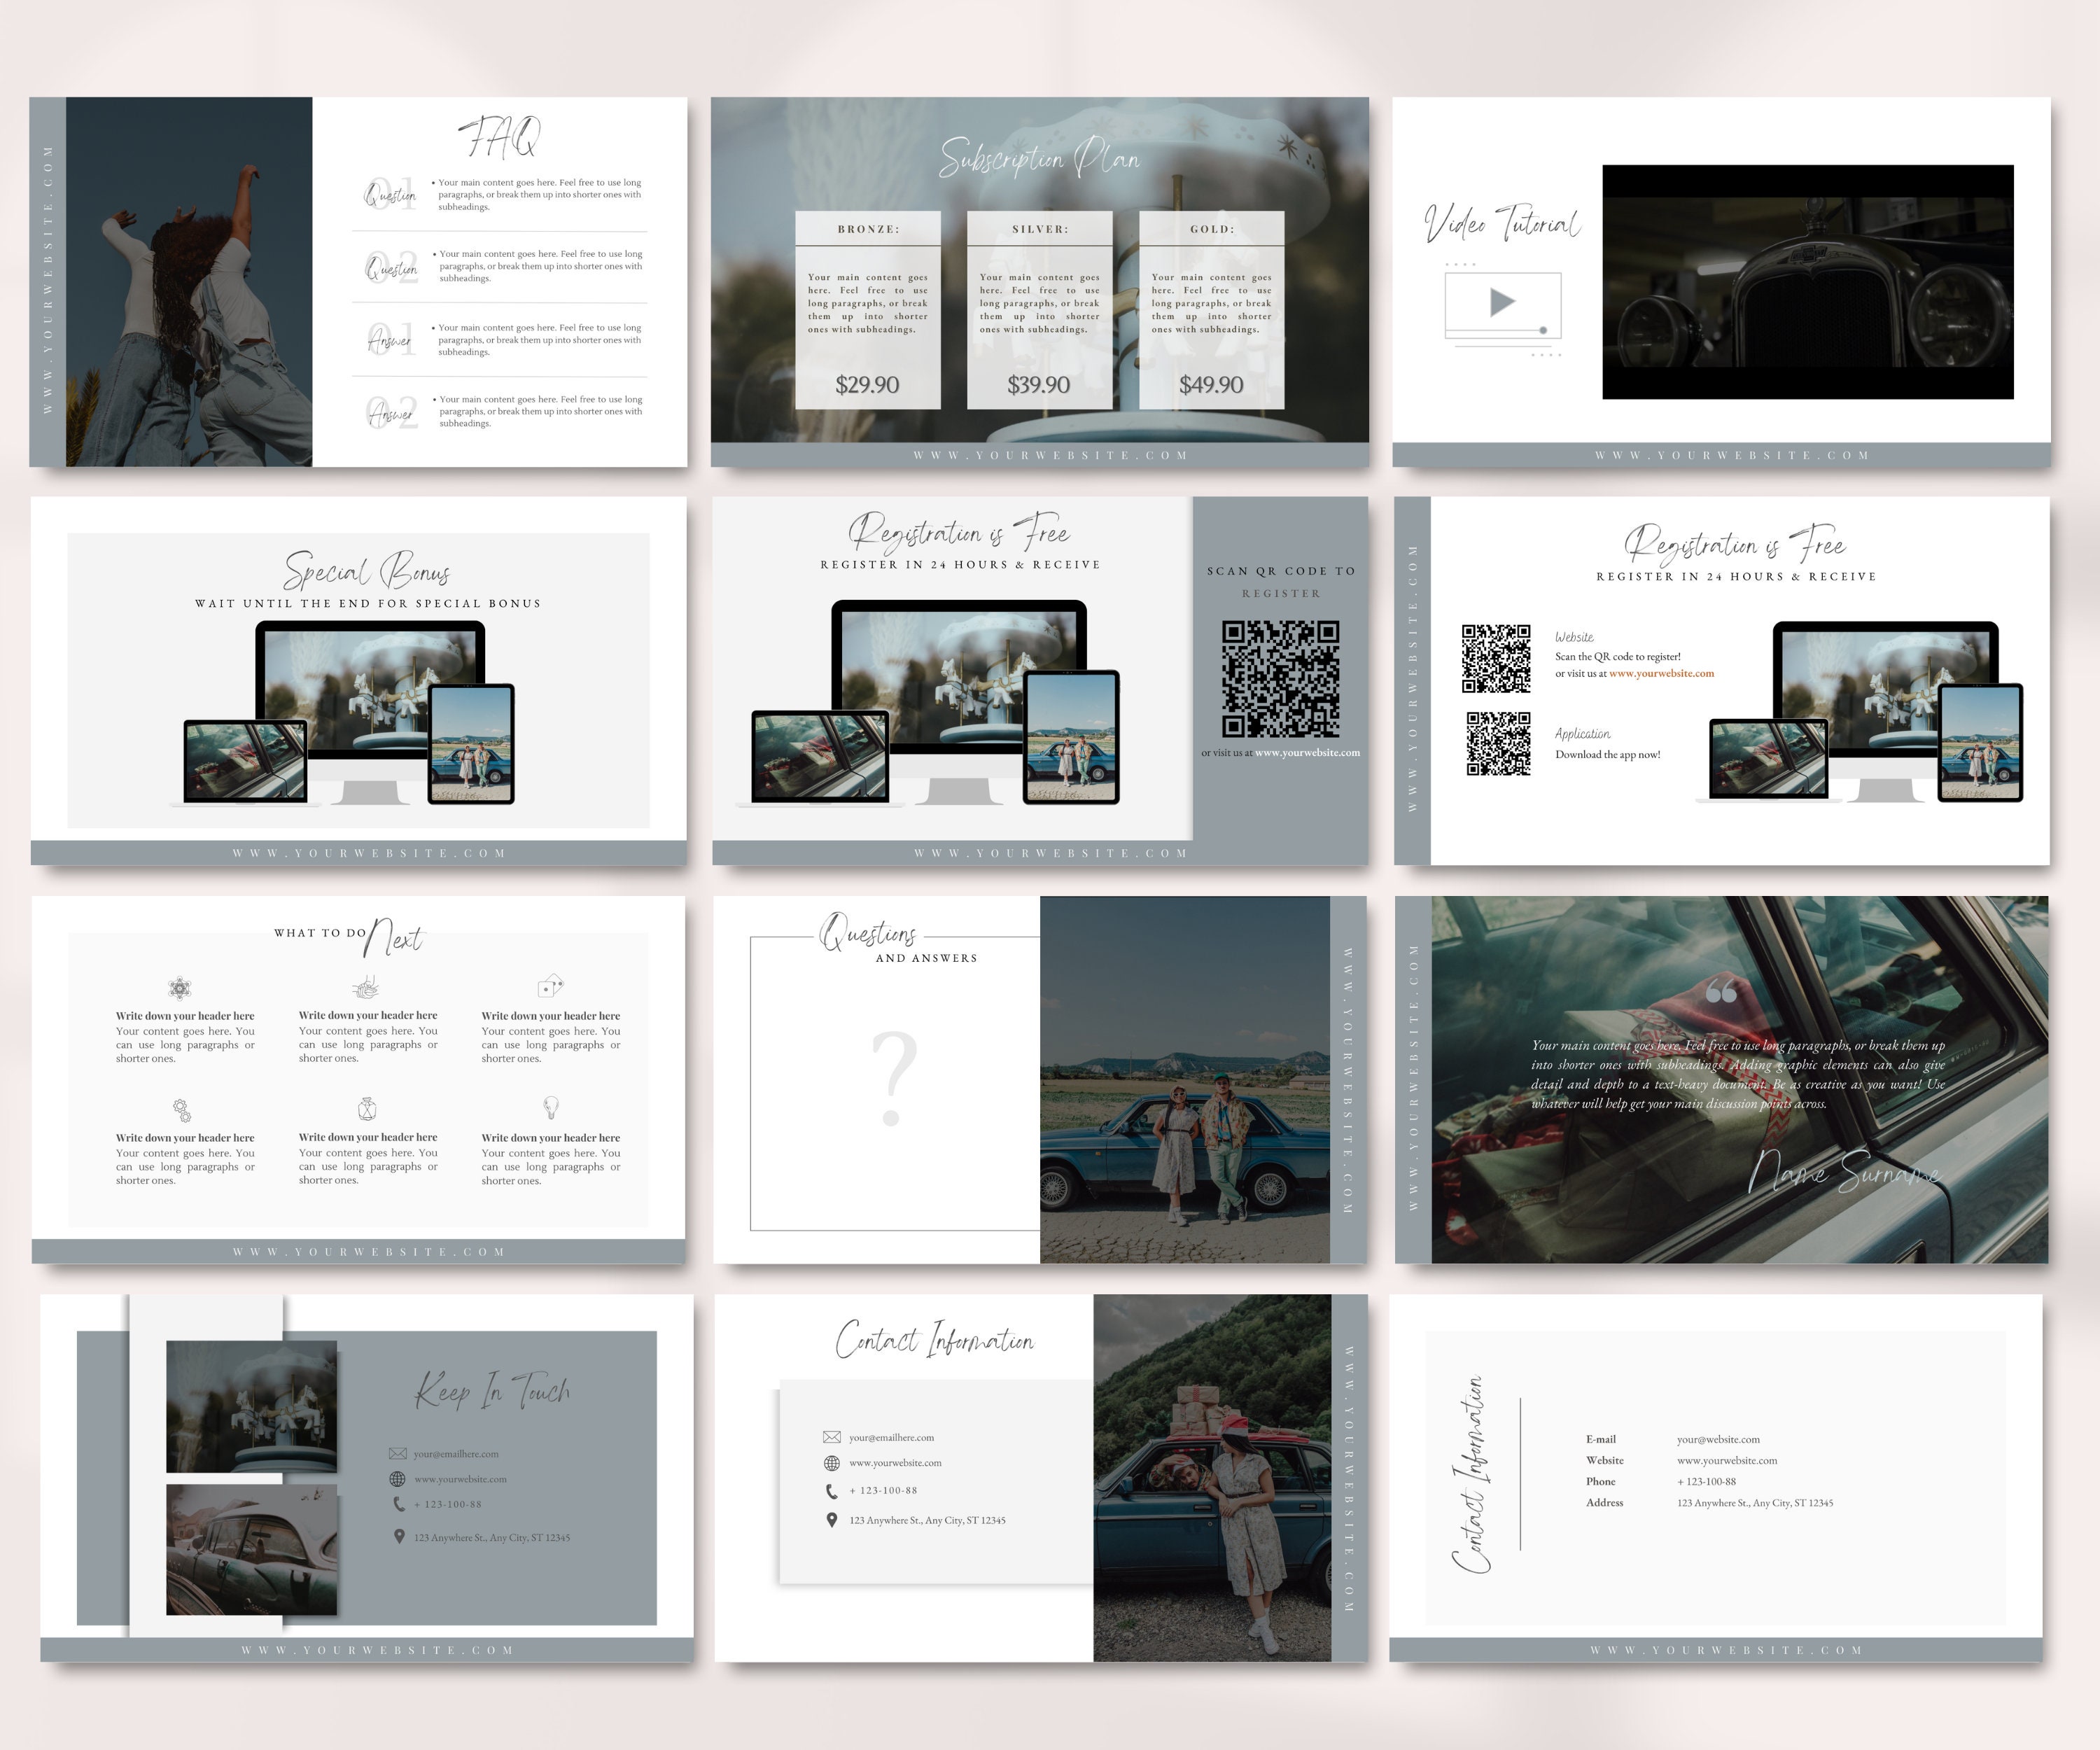Screen dimensions: 2100x1750
Task: Click the QR code next to Website label
Action: pos(1496,658)
